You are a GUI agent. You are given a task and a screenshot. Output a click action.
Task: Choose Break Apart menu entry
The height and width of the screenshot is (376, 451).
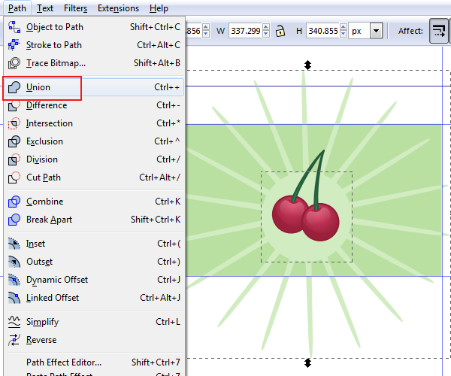(95, 220)
